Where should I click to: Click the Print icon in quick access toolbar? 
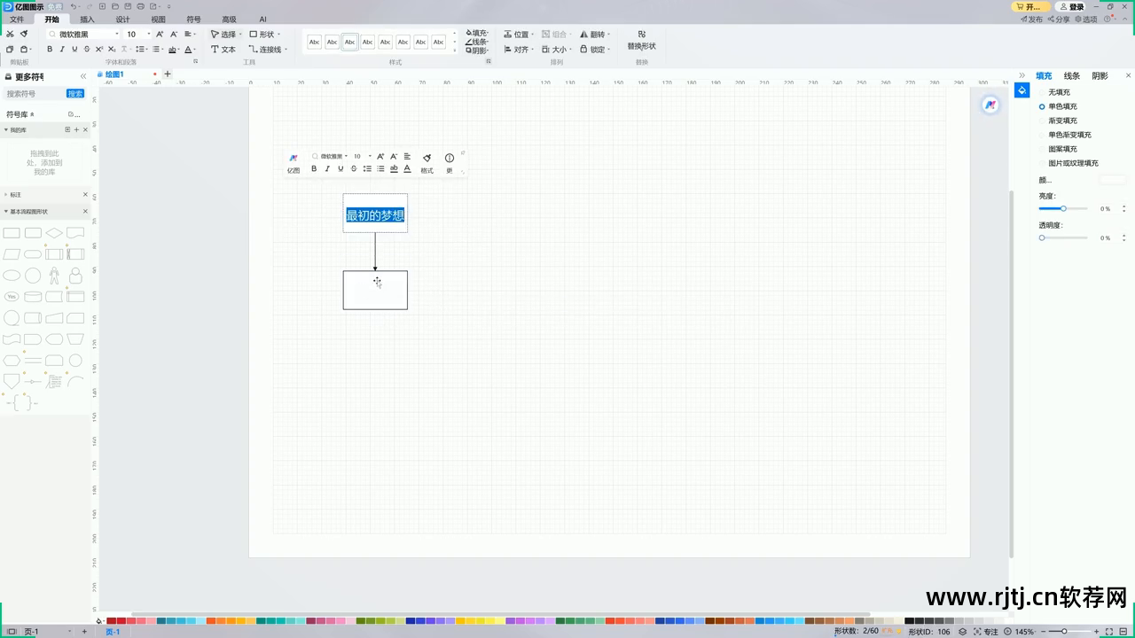tap(140, 6)
